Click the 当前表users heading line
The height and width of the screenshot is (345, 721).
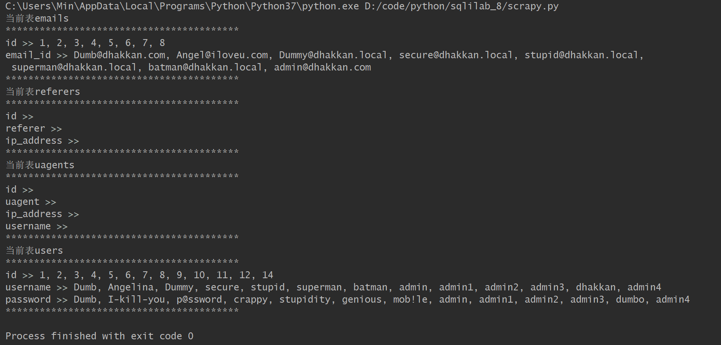[34, 251]
